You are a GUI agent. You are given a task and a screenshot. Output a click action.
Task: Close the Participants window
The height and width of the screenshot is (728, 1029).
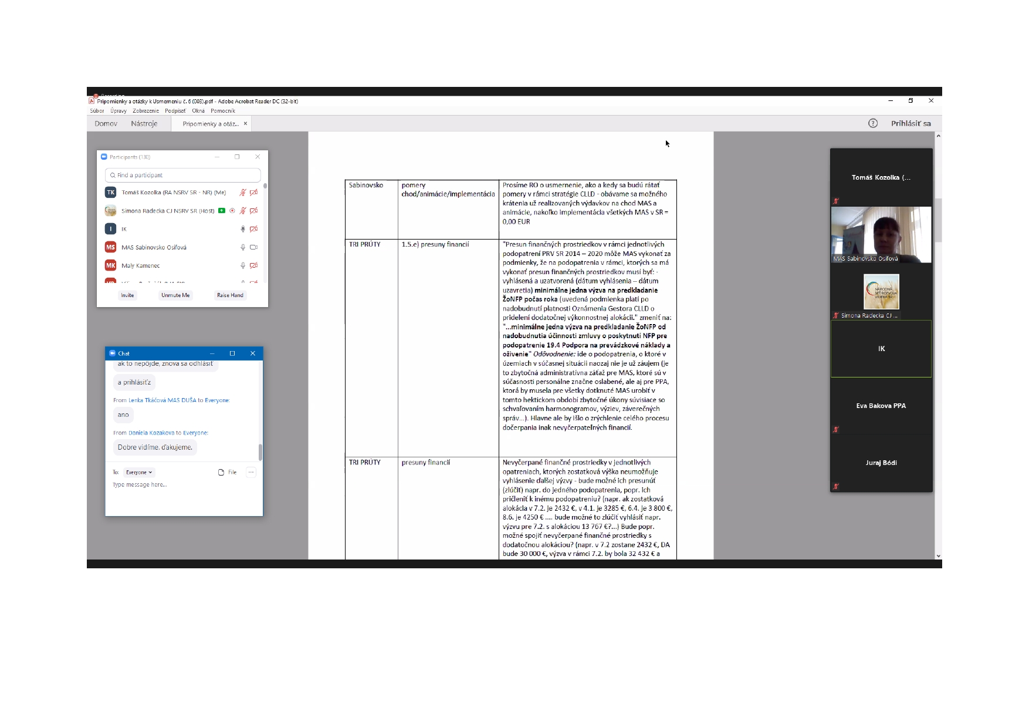click(x=258, y=157)
